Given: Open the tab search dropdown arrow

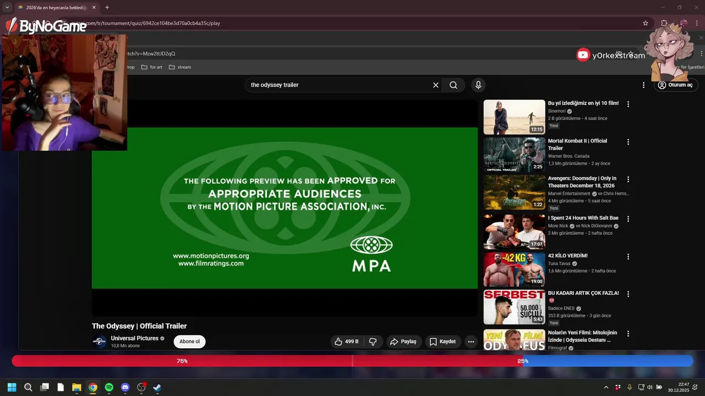Looking at the screenshot, I should (7, 8).
